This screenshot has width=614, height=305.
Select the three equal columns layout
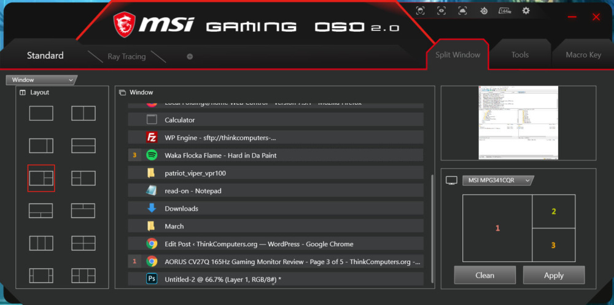(x=41, y=243)
